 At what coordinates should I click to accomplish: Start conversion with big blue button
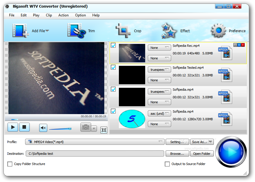[x=231, y=152]
